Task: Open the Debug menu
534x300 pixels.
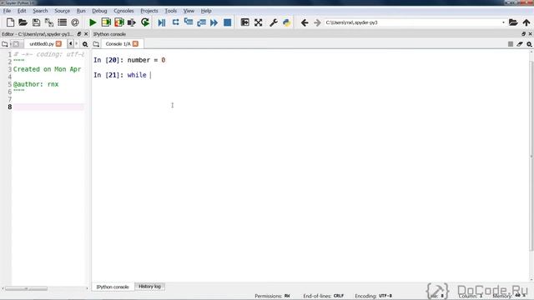Action: (99, 11)
